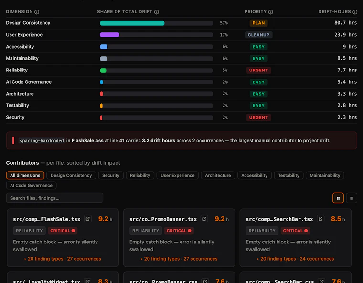Image resolution: width=363 pixels, height=283 pixels.
Task: Click the Contributors section heading
Action: click(22, 163)
